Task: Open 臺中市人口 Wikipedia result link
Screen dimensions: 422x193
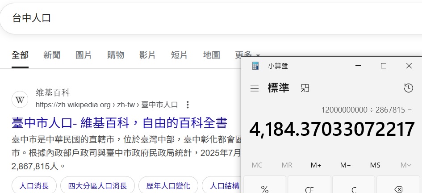Action: coord(120,123)
